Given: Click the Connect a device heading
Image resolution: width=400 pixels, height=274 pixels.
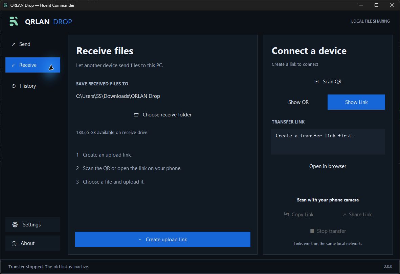Looking at the screenshot, I should [309, 51].
